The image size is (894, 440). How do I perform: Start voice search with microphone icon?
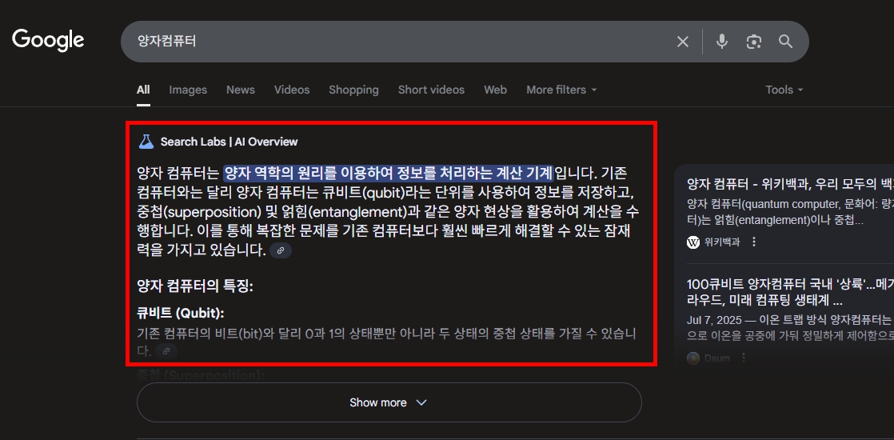click(722, 42)
